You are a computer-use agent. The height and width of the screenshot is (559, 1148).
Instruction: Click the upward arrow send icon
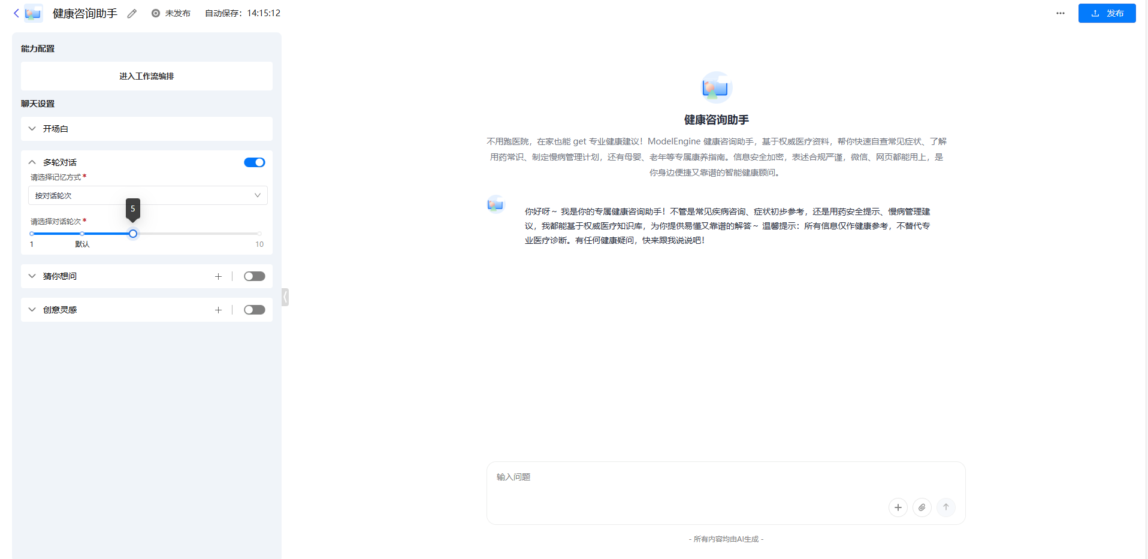945,507
